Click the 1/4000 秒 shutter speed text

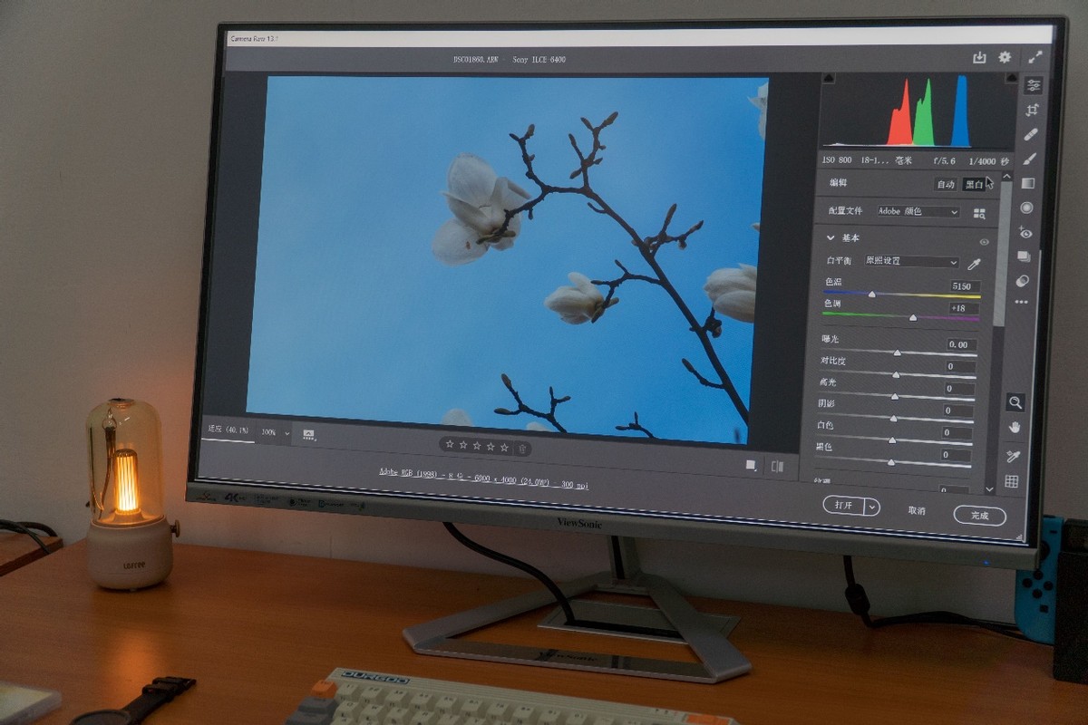tap(988, 160)
